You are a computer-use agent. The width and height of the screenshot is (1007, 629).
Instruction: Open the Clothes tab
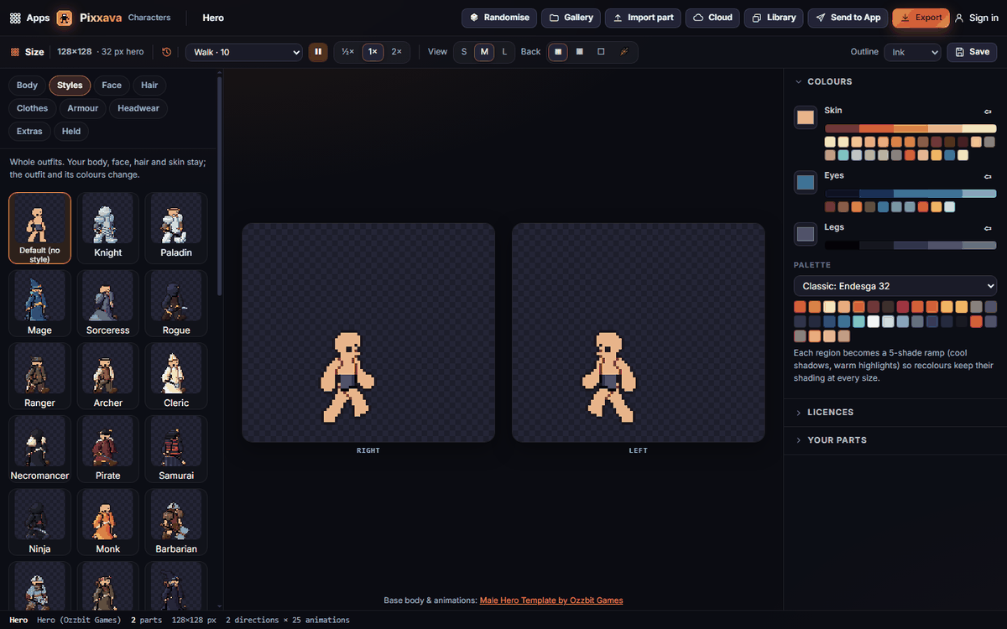[x=33, y=108]
